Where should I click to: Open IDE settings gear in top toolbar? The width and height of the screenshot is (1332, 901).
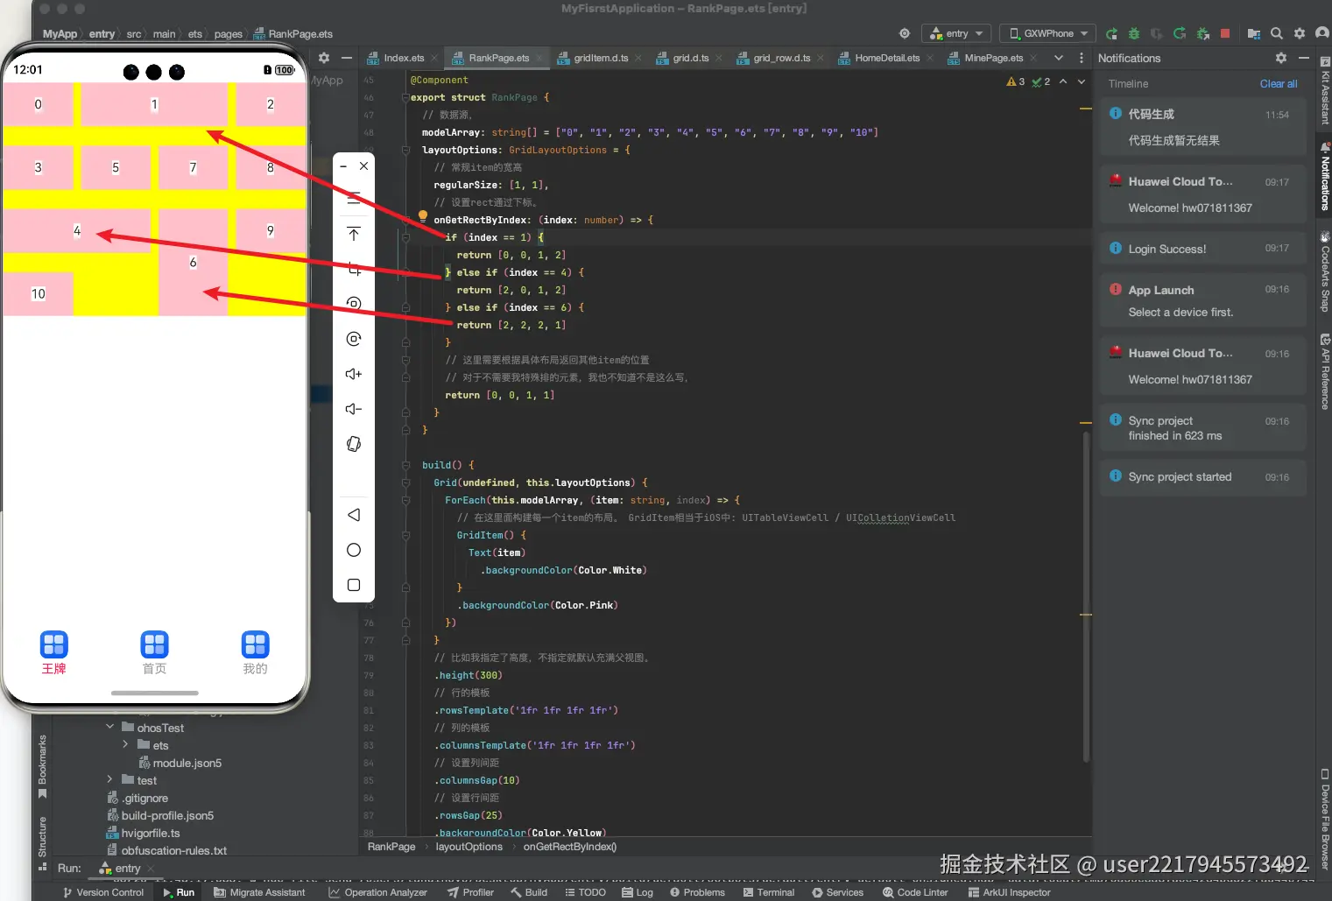[1300, 33]
